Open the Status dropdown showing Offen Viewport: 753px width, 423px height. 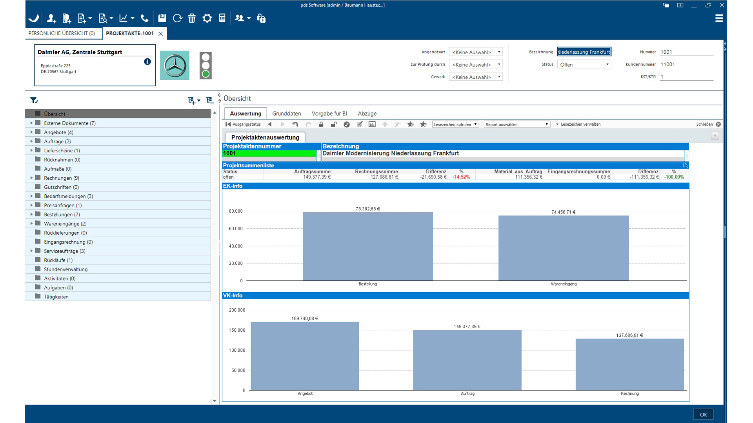pos(584,65)
